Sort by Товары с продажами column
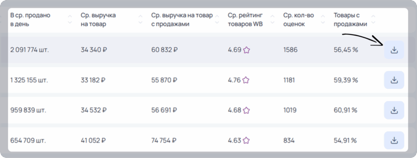417x158 pixels. coord(373,20)
